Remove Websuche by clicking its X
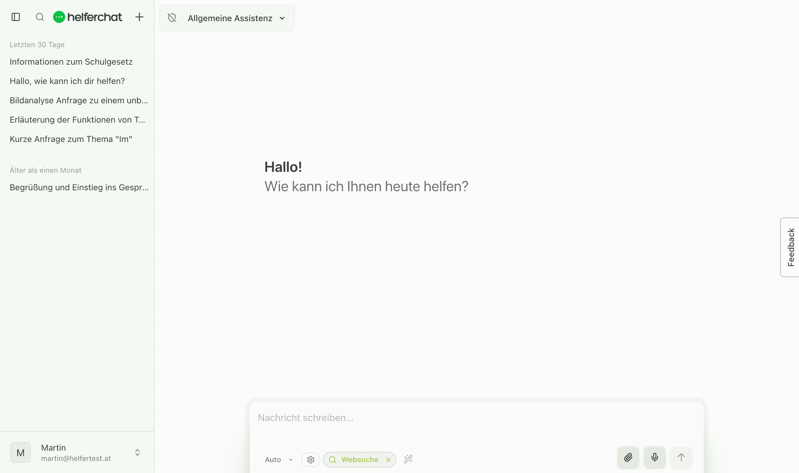Screen dimensions: 799x473 point(388,459)
